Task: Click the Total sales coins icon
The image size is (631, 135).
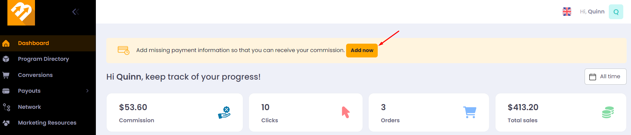Action: coord(608,112)
